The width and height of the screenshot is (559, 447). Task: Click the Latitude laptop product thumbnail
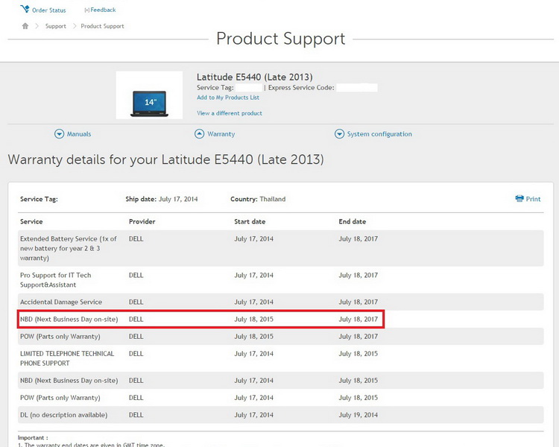(149, 95)
